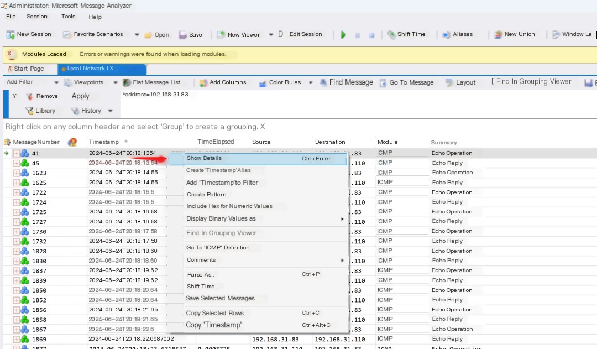Click the stop capture button
The image size is (597, 349).
[371, 35]
